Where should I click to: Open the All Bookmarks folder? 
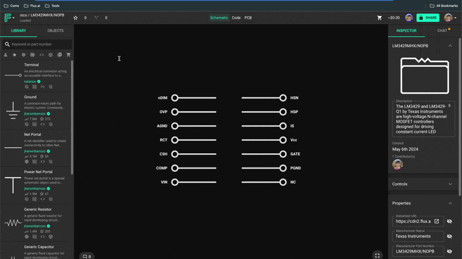tap(444, 6)
